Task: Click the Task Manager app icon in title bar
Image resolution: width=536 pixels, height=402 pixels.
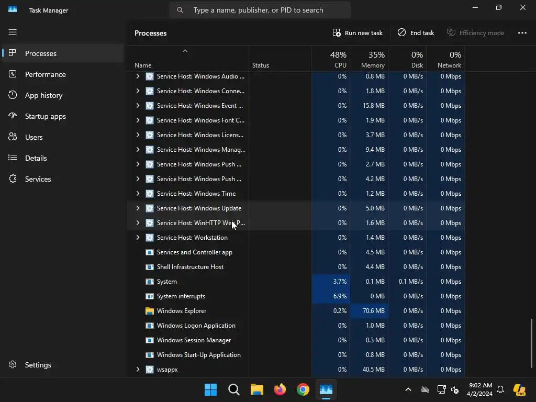Action: click(x=13, y=9)
